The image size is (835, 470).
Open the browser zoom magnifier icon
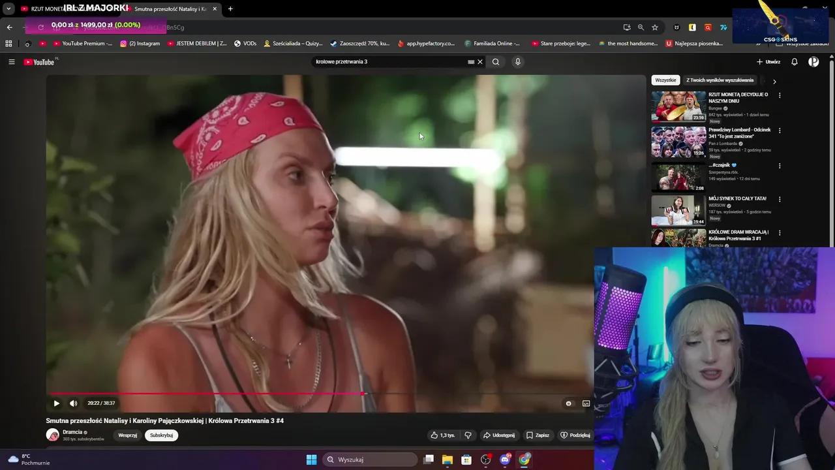[x=641, y=27]
